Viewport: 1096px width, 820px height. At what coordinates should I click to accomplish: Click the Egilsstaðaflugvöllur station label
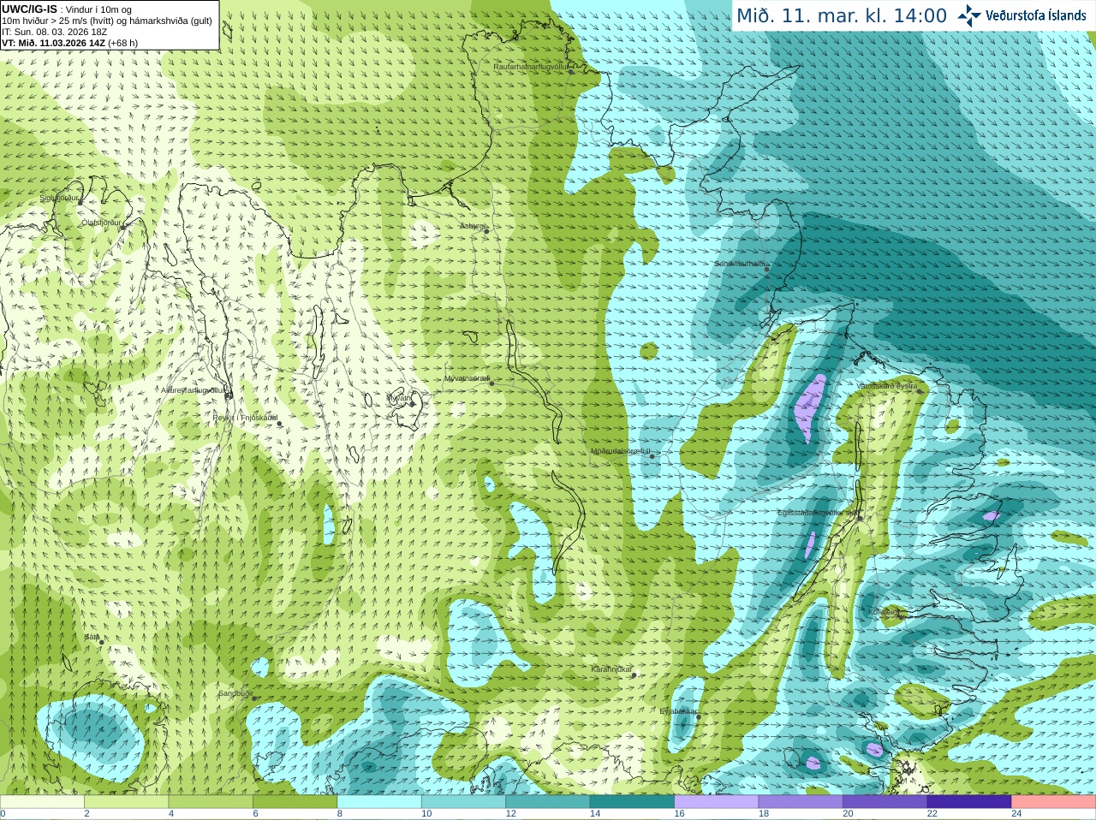click(818, 513)
